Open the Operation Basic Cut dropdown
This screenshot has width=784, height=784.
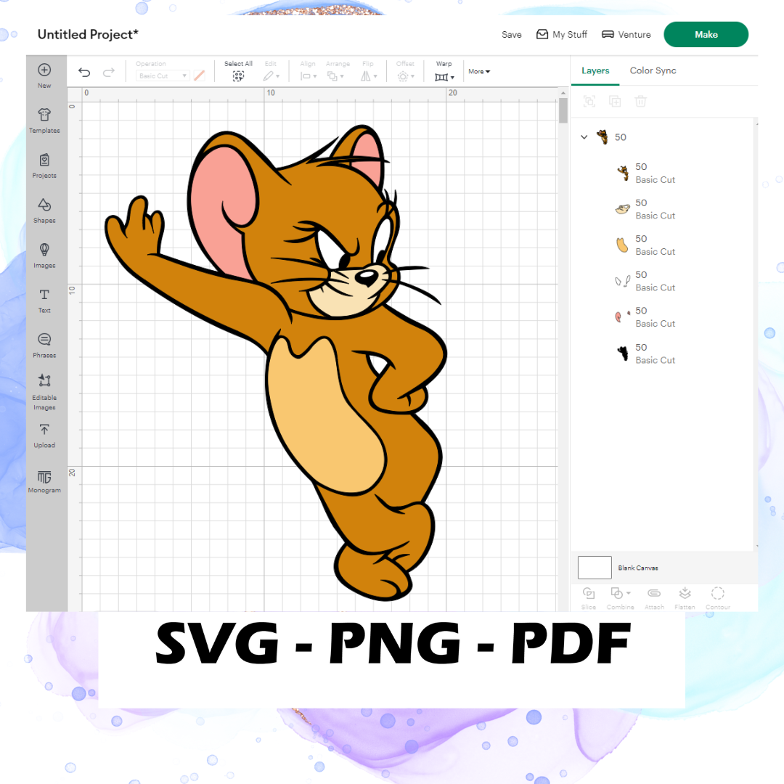point(163,75)
